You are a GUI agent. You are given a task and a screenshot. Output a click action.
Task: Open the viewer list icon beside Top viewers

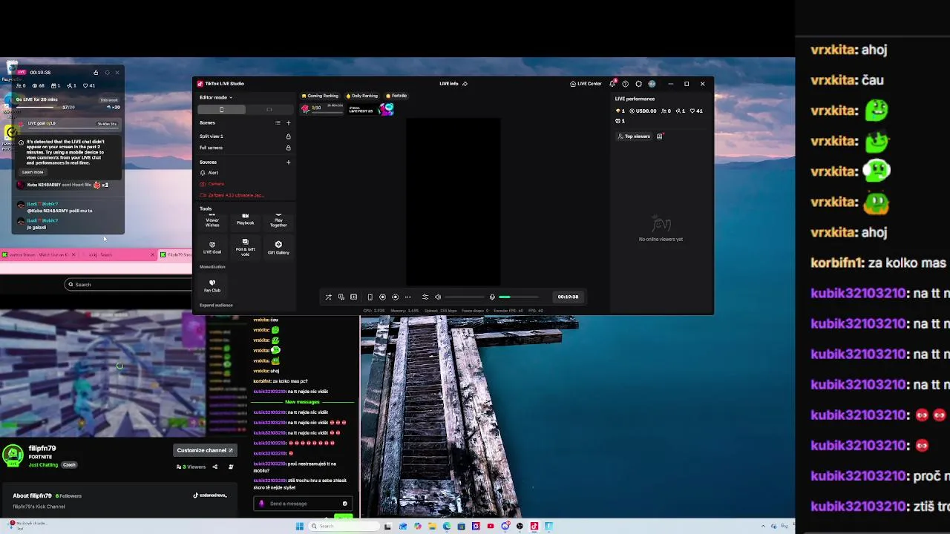(659, 136)
